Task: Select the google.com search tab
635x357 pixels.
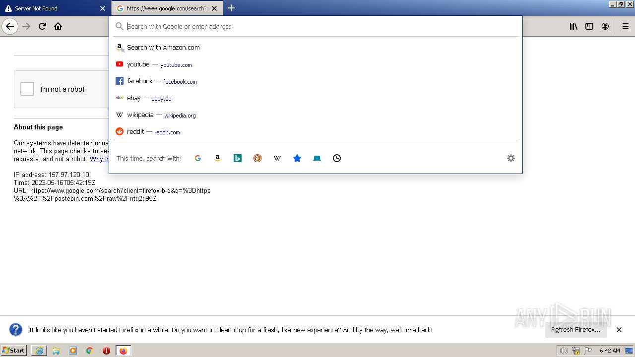Action: (x=167, y=8)
